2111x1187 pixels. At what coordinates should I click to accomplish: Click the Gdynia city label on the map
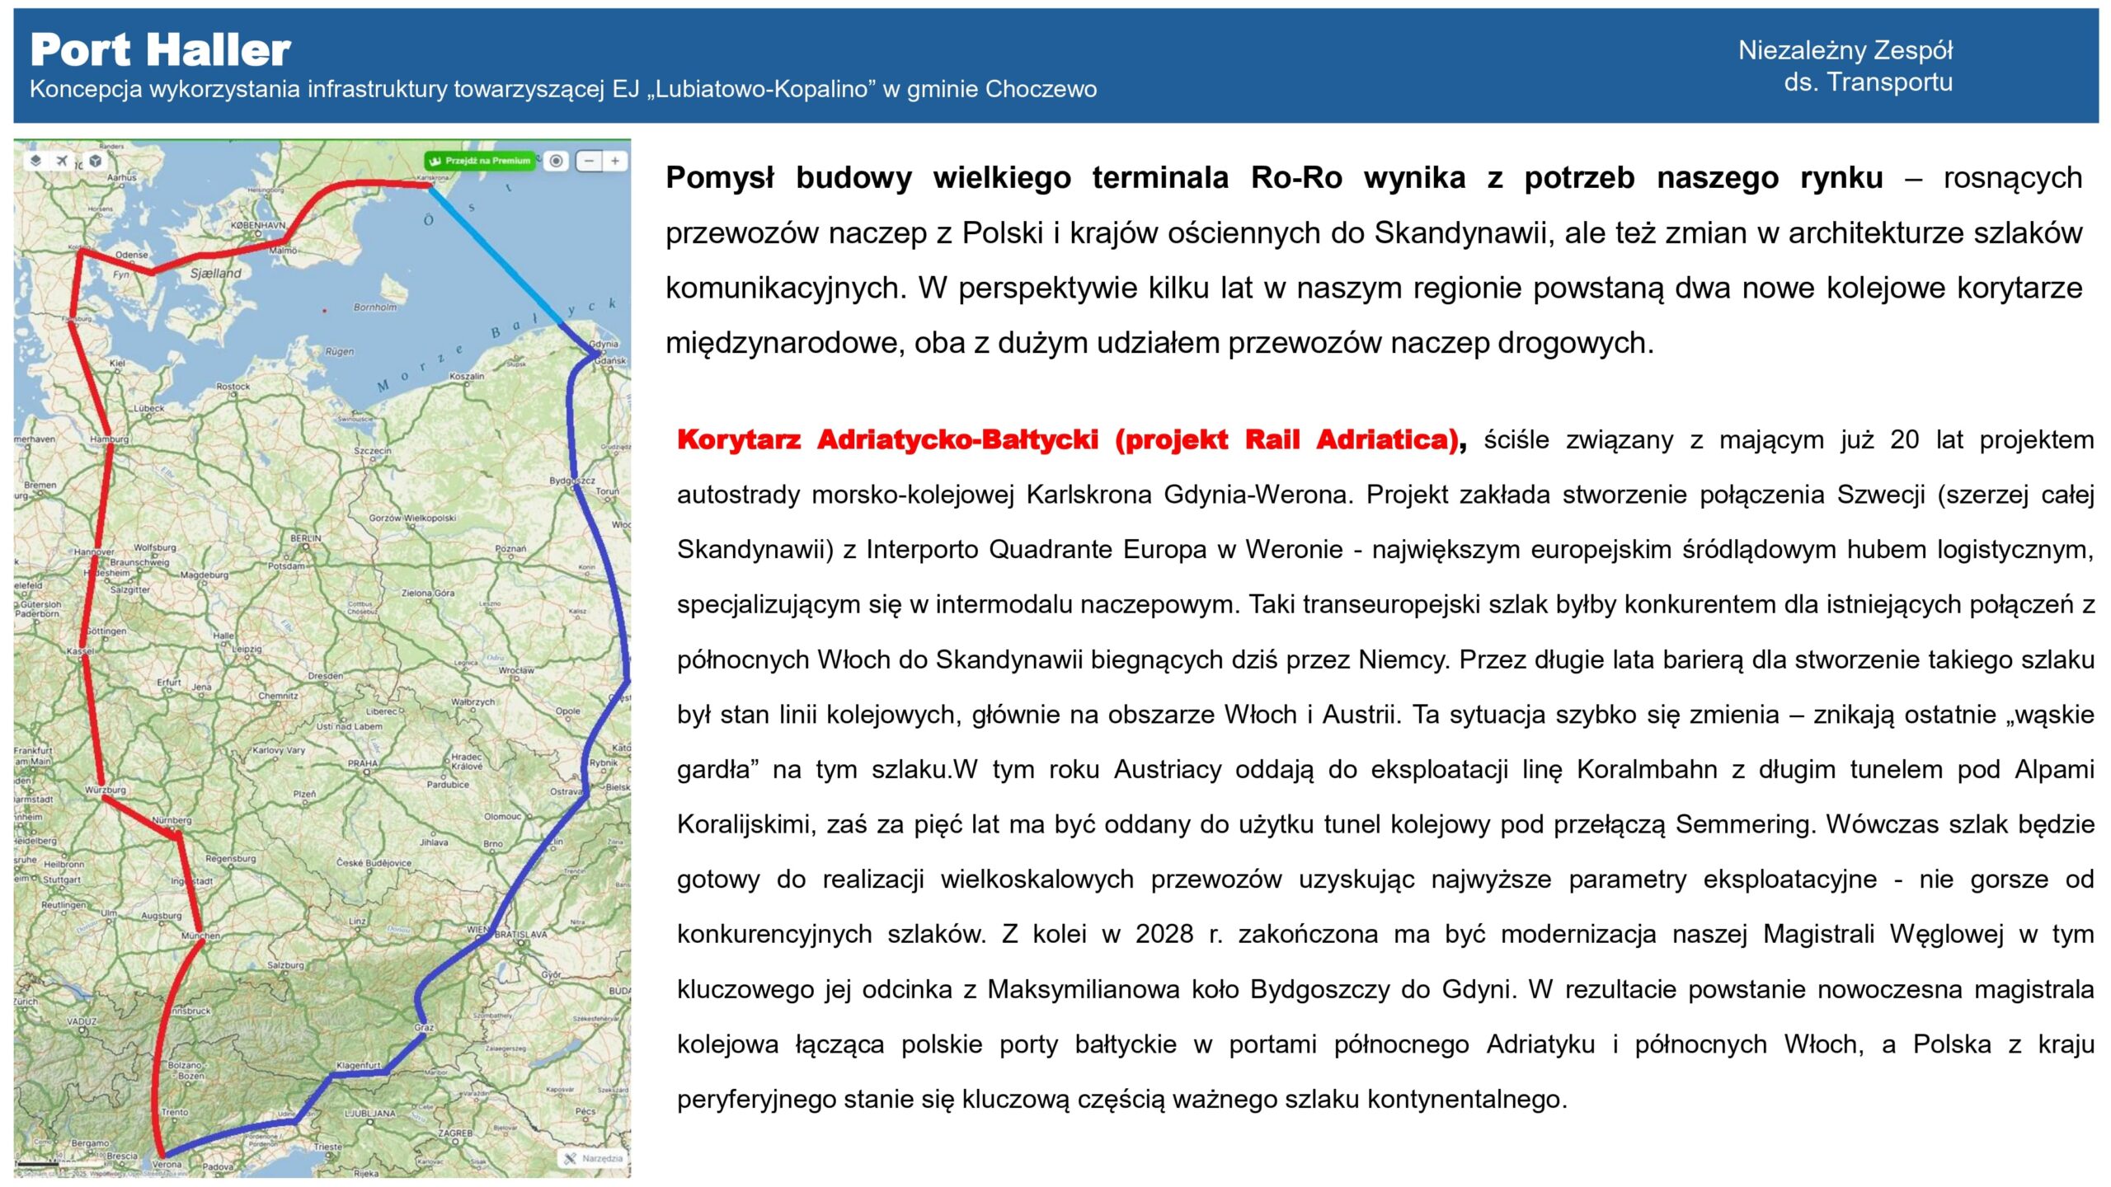(x=604, y=344)
